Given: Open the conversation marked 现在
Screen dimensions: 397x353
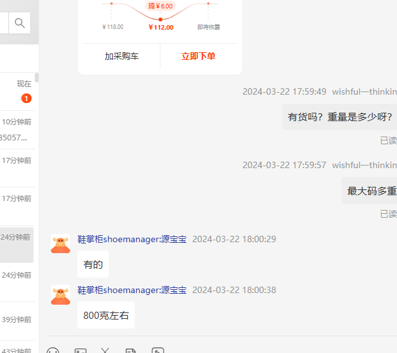Looking at the screenshot, I should [x=17, y=91].
